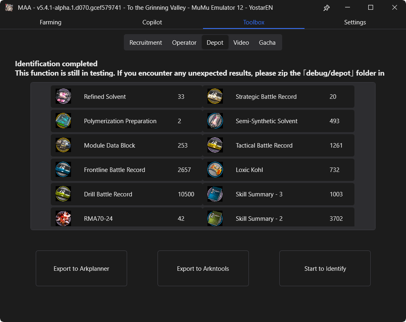The image size is (406, 322).
Task: Select the 'RMA70-24' name text
Action: tap(98, 219)
